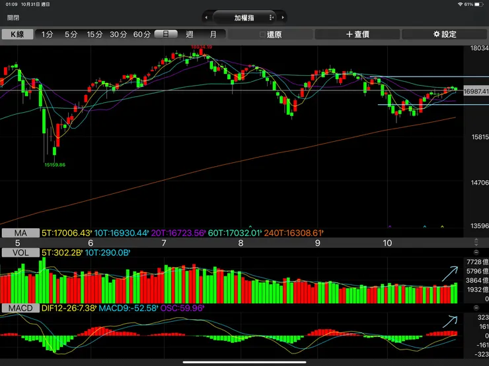Viewport: 489px width, 366px height.
Task: Switch to the 30分 timeframe
Action: [118, 34]
